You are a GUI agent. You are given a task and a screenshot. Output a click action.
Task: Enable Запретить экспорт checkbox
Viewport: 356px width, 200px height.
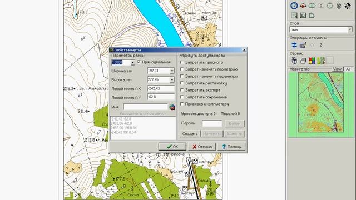point(182,90)
